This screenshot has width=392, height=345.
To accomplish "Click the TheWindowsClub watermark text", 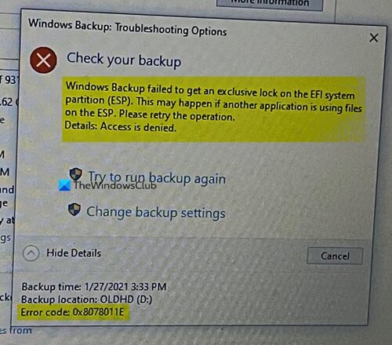I will click(x=115, y=185).
